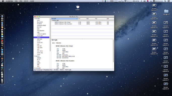Click the Trash icon in the Dock
Image resolution: width=172 pixels, height=96 pixels.
[x=2, y=82]
